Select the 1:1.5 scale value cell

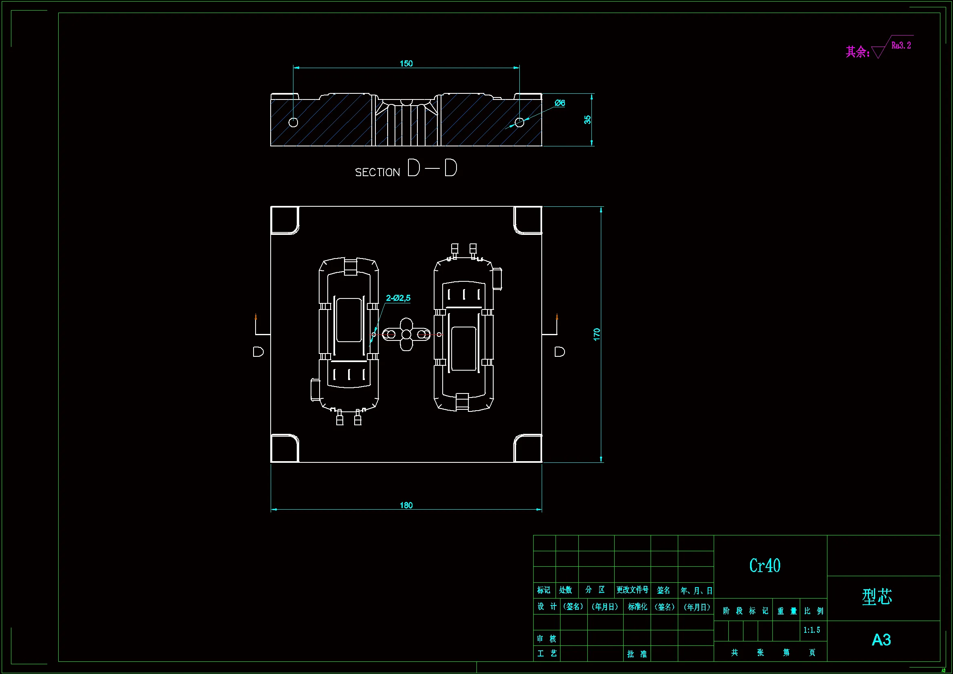point(812,630)
